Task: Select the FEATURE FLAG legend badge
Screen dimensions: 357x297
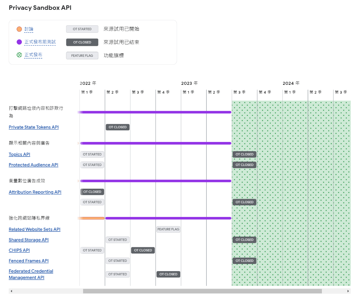Action: click(x=82, y=55)
